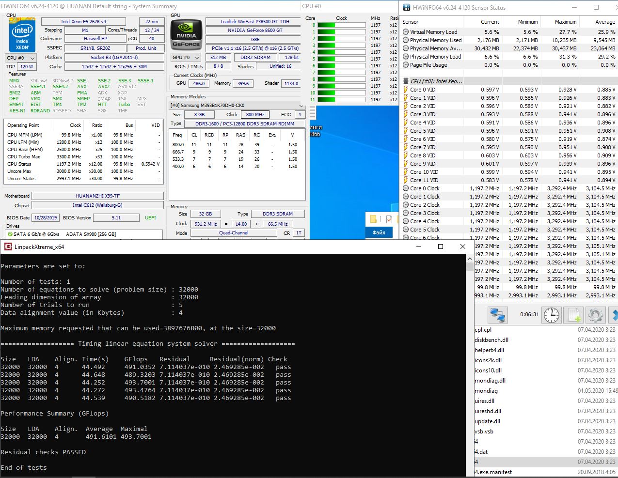Click the Core 11 VID lightning icon

(x=406, y=180)
